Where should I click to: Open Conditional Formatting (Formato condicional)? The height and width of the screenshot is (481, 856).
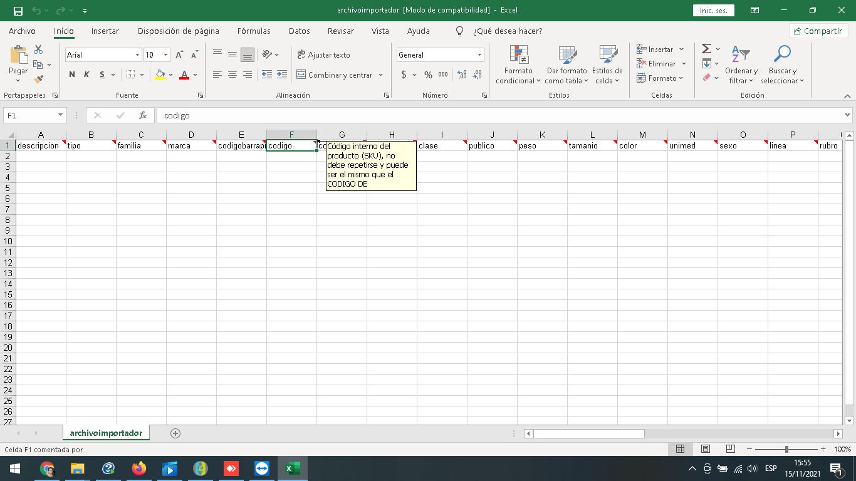coord(518,65)
